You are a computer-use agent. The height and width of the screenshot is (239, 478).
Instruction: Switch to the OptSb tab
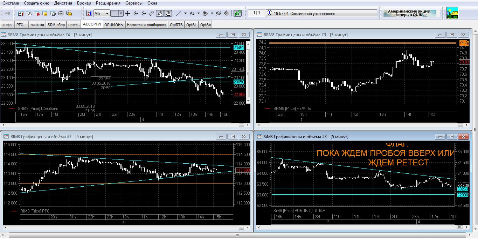[x=206, y=25]
